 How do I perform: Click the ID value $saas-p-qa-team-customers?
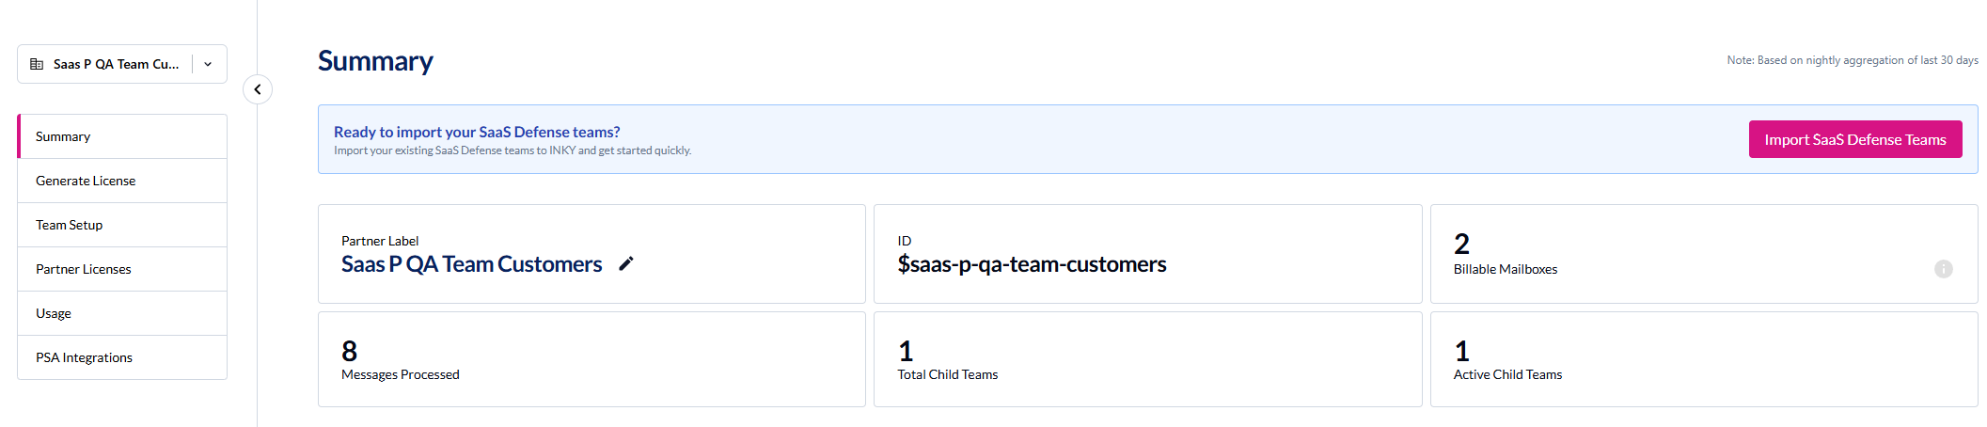[x=1032, y=264]
